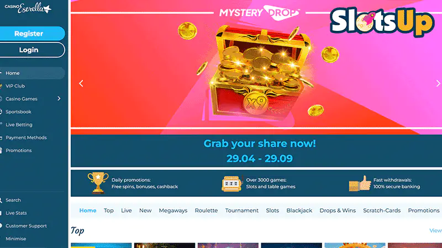This screenshot has height=248, width=442.
Task: Open the VIP Club page
Action: (15, 86)
